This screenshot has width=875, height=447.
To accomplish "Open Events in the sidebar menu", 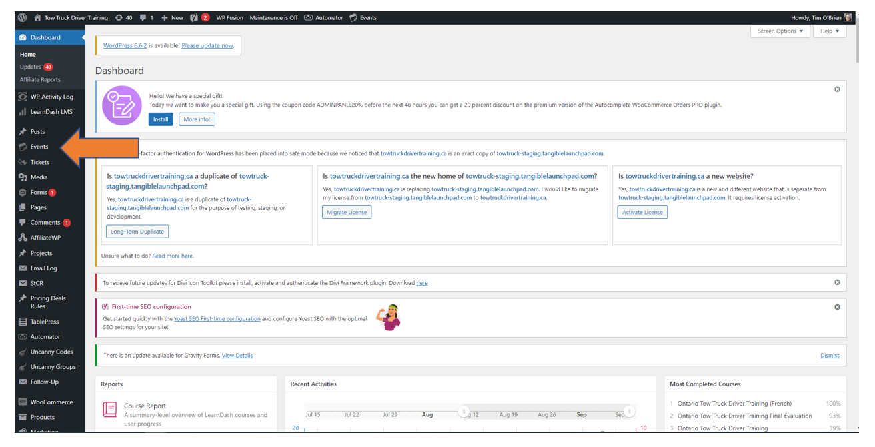I will point(39,147).
